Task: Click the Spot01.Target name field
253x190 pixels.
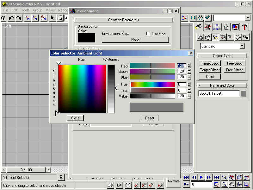Action: pos(219,93)
